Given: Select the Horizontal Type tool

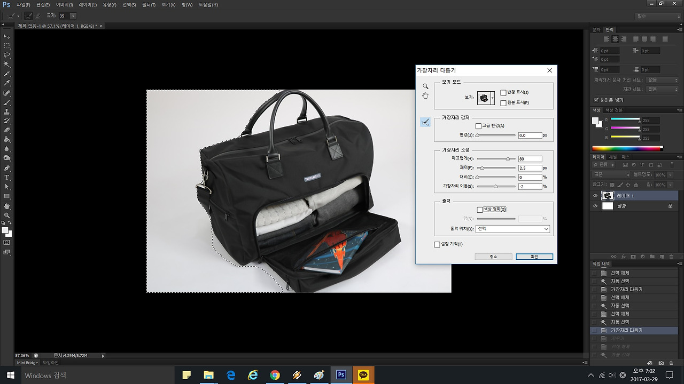Looking at the screenshot, I should [x=7, y=178].
